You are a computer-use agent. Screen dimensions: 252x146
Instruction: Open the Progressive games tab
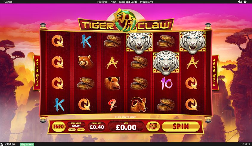[x=146, y=2]
